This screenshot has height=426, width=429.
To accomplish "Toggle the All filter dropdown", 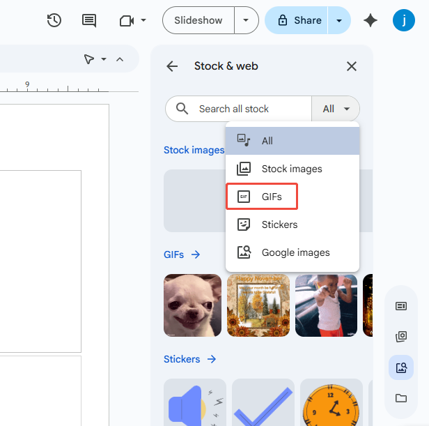I will pyautogui.click(x=336, y=109).
